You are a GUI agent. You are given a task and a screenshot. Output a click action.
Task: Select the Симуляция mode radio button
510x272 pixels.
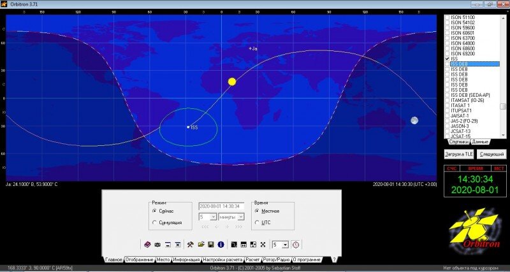[x=154, y=222]
